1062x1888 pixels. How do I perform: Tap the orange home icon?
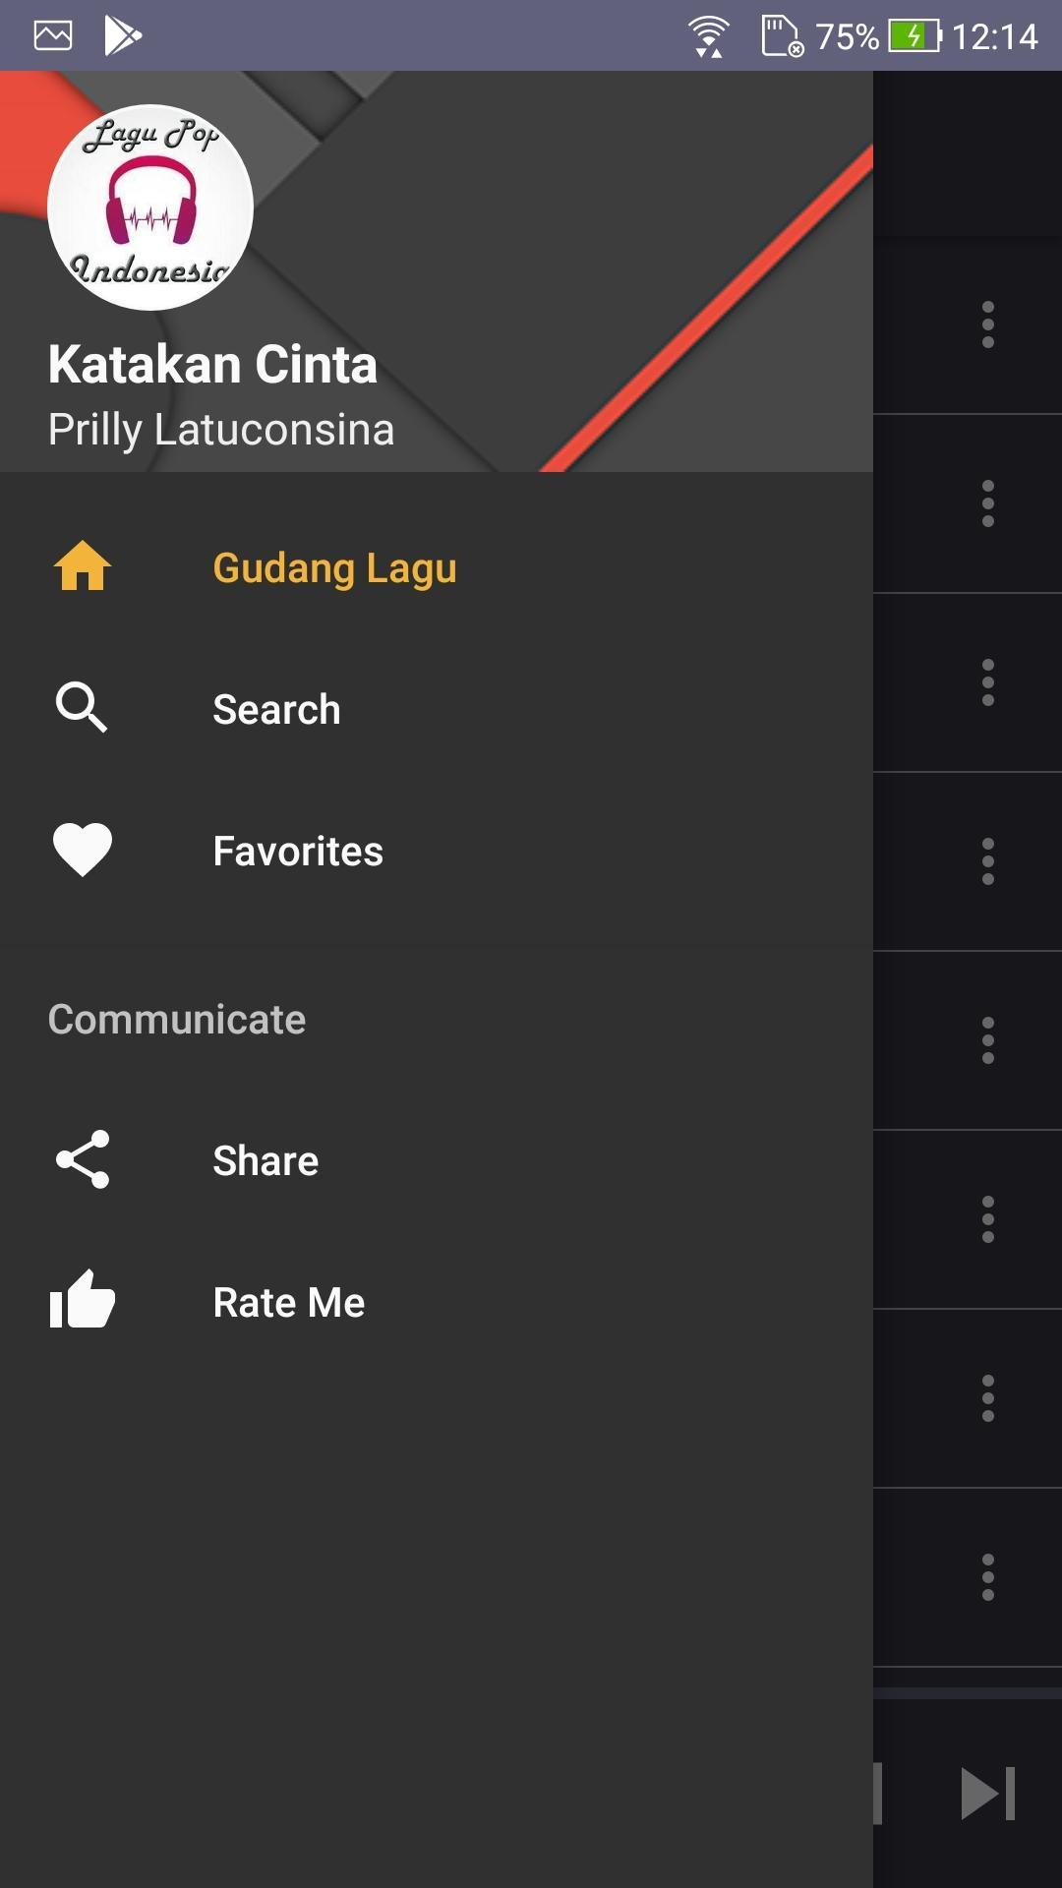click(x=83, y=566)
